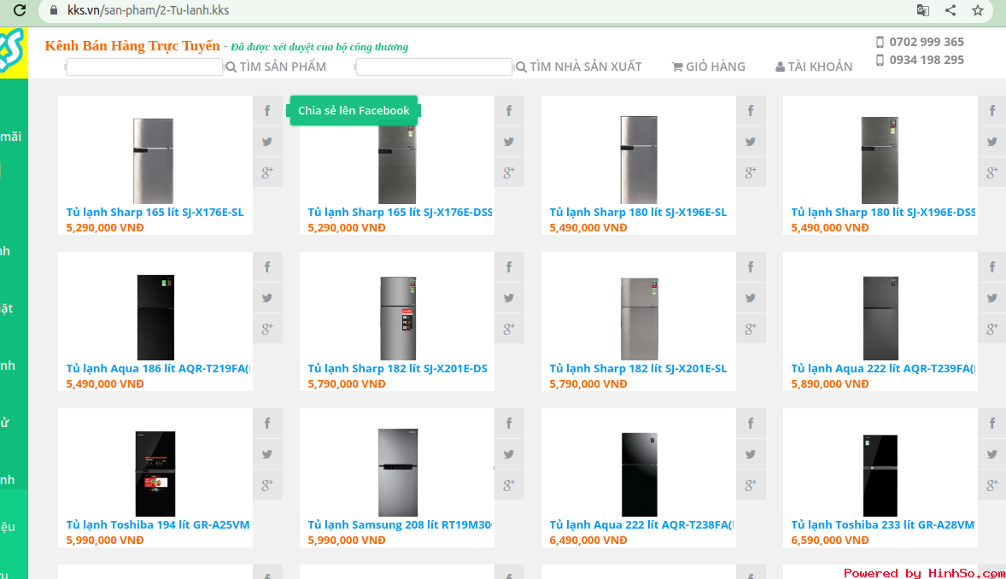This screenshot has width=1006, height=579.
Task: Click the Samsung RT19M30 fridge image
Action: (398, 472)
